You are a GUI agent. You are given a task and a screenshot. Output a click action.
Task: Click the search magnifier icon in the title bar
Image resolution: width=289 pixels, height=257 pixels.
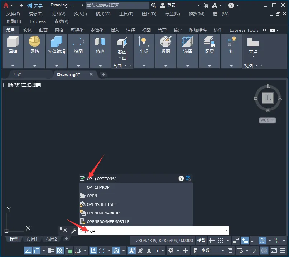pos(154,5)
